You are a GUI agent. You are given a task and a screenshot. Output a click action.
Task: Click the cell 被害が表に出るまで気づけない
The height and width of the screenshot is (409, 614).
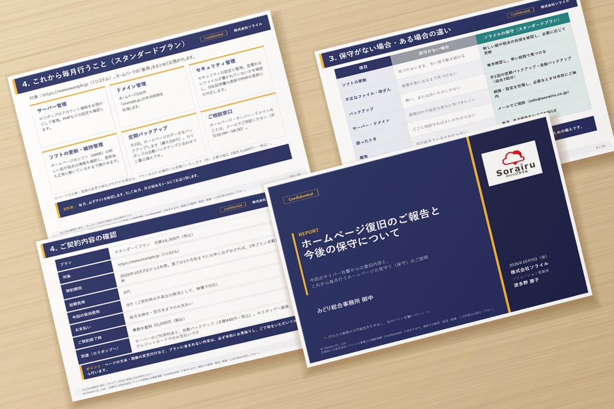coord(429,80)
